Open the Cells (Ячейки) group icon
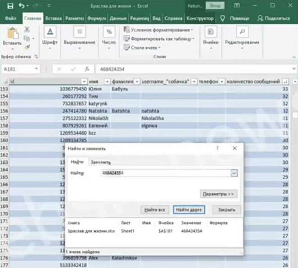This screenshot has width=298, height=268. click(210, 32)
